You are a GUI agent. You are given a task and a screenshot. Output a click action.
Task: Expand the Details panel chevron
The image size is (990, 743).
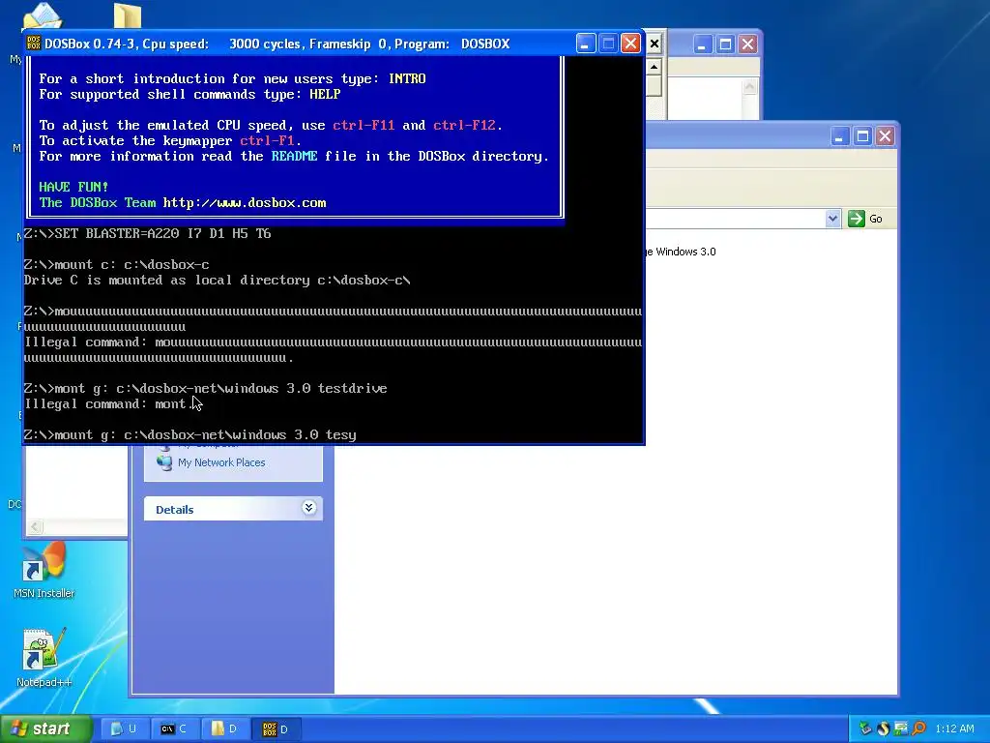(308, 508)
